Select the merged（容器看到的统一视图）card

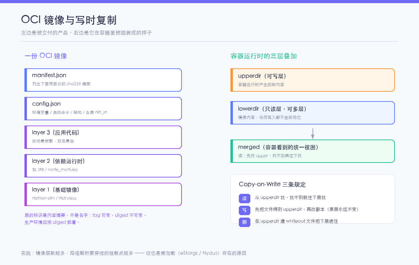click(313, 151)
